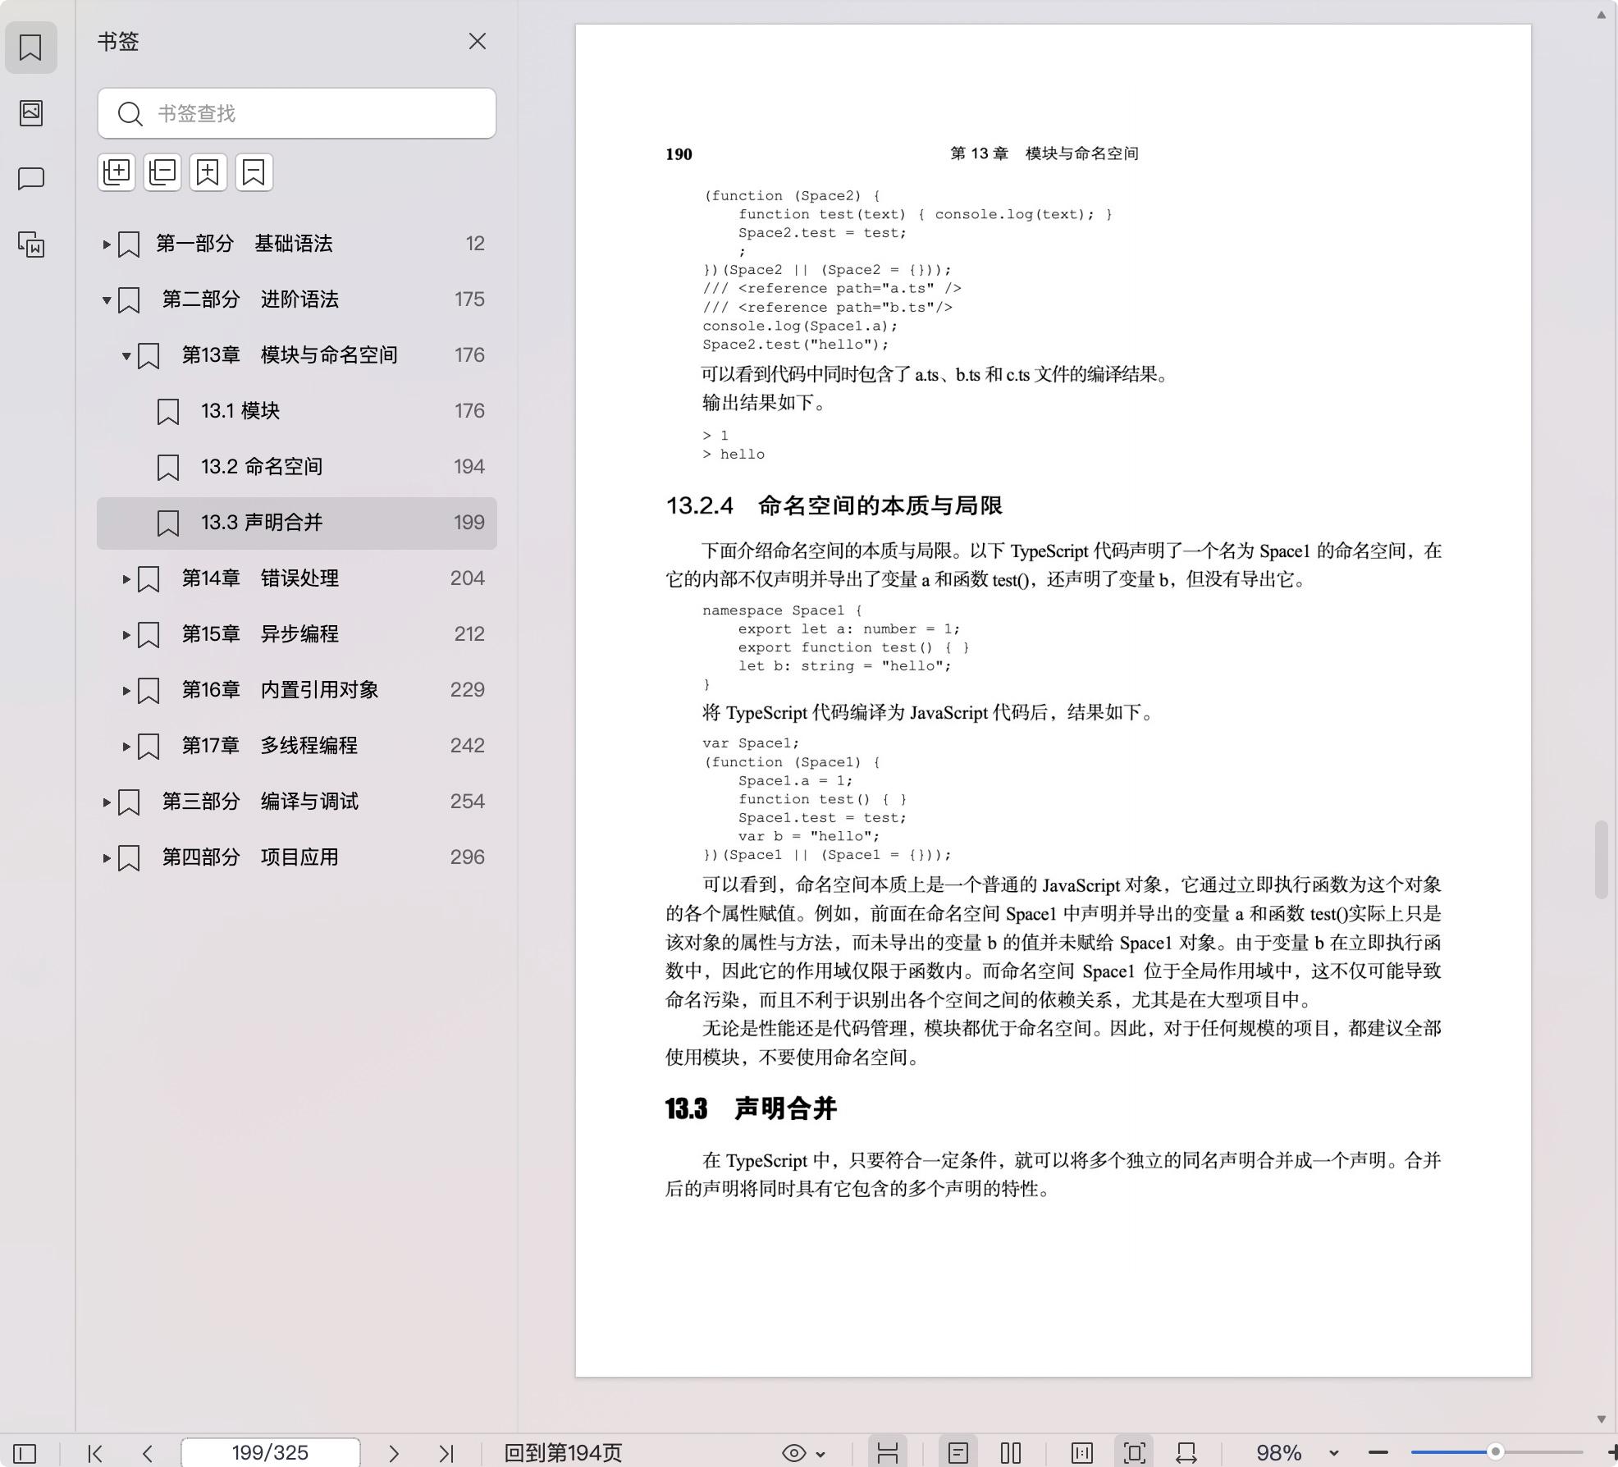
Task: Open the bookmarks panel icon in sidebar
Action: pos(30,48)
